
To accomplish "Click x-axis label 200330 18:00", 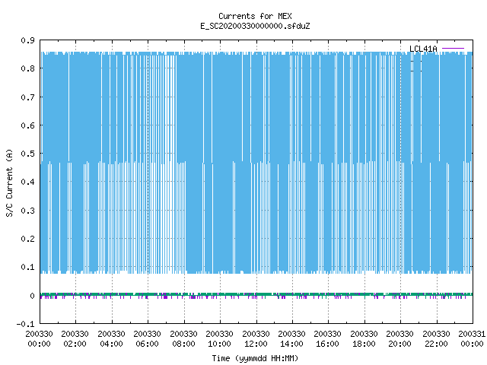I will pos(364,339).
